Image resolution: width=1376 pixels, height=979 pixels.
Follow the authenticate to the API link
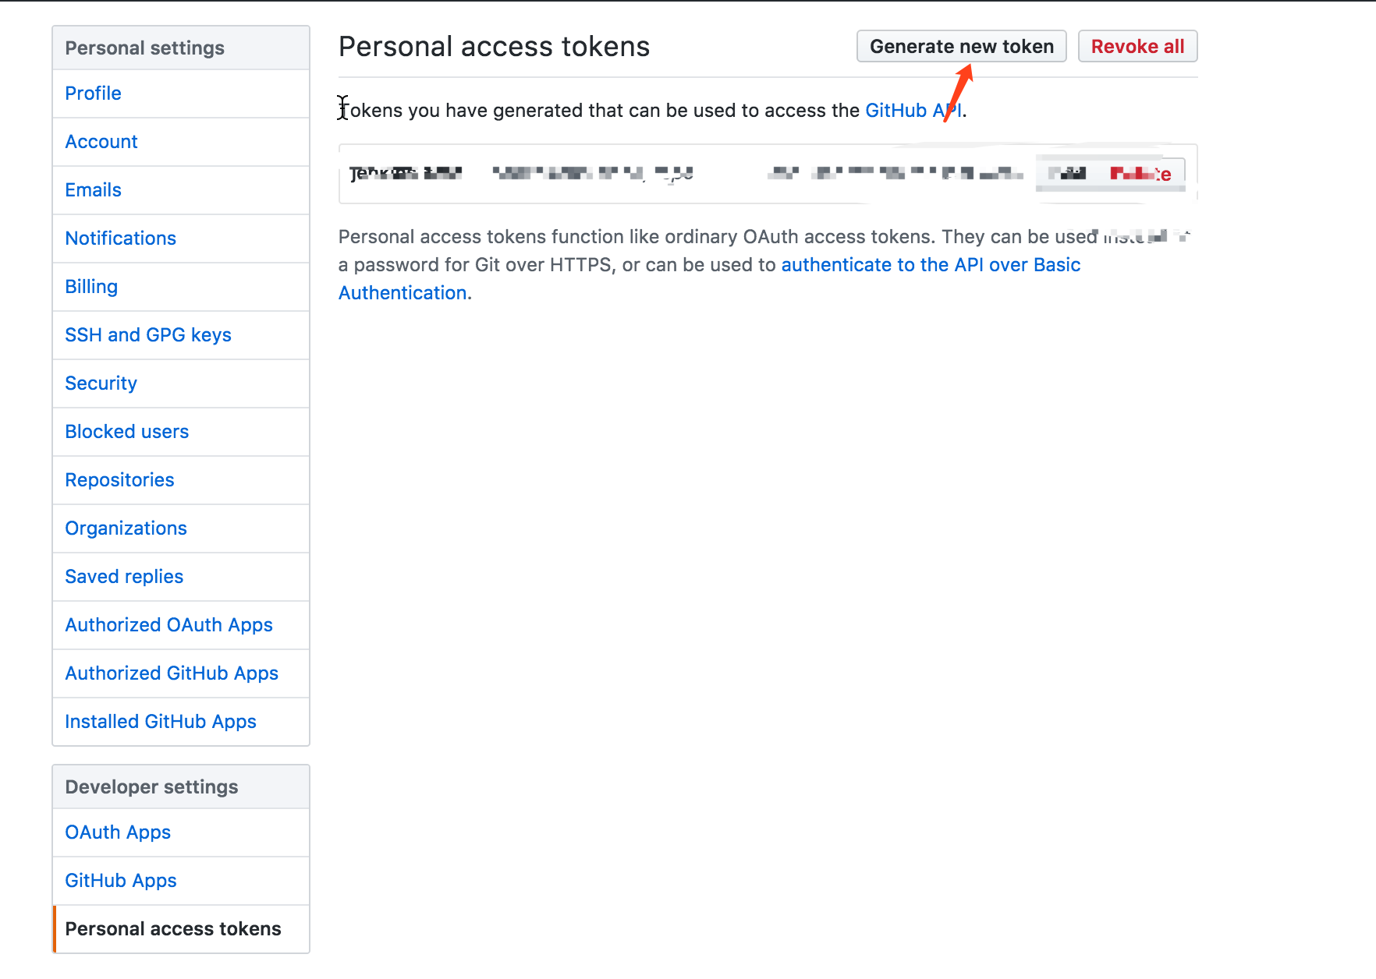930,265
